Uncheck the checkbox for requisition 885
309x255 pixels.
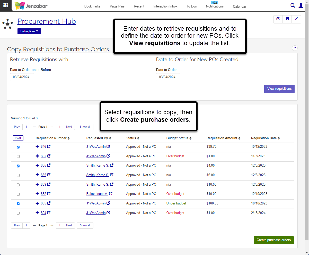18,204
